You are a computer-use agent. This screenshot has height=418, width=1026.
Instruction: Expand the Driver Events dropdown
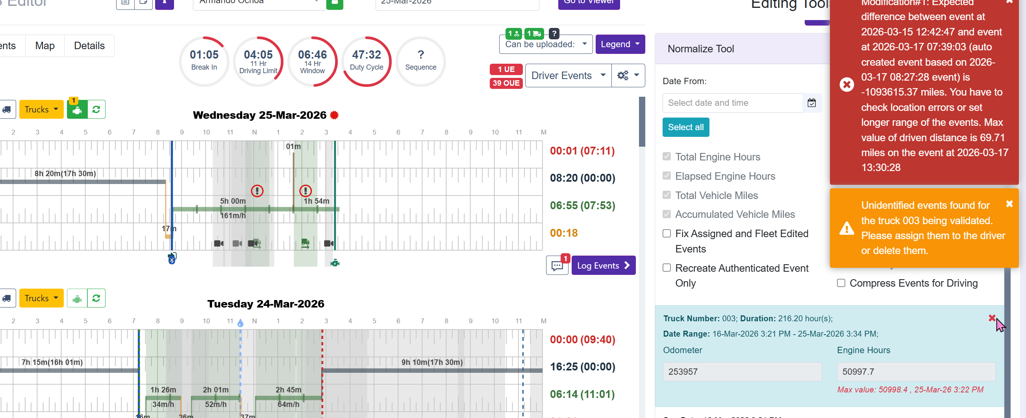click(569, 75)
